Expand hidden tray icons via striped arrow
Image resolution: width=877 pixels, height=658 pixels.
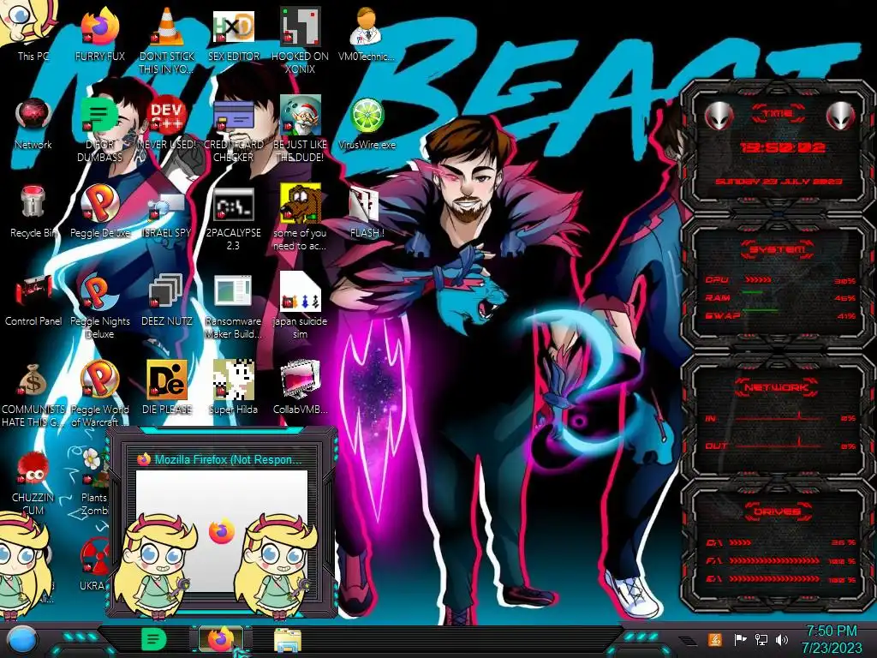point(688,640)
